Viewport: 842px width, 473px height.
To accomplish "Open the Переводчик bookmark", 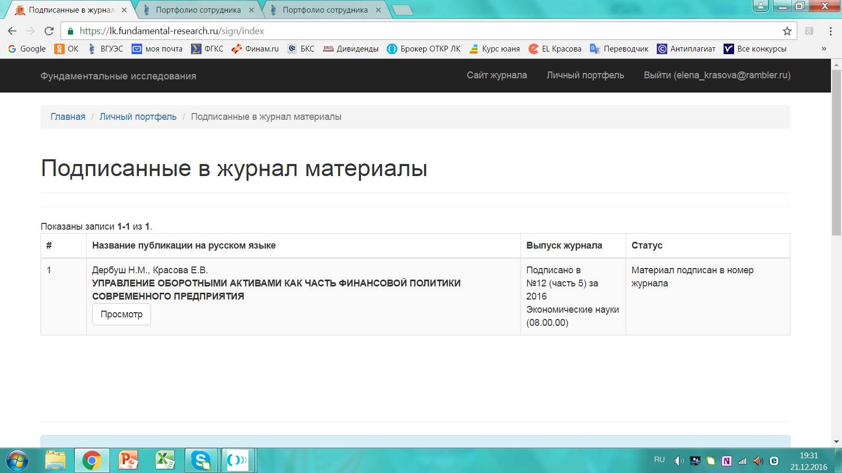I will coord(619,49).
